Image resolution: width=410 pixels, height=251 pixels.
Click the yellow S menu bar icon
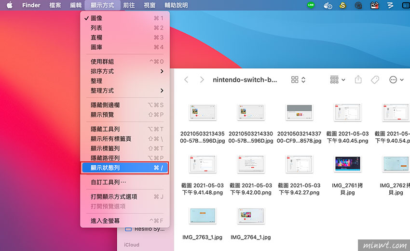342,5
